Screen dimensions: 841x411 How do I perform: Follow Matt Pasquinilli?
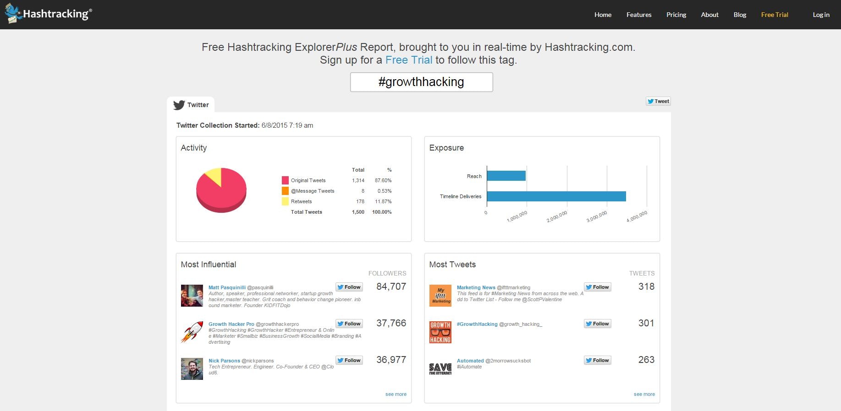click(349, 287)
